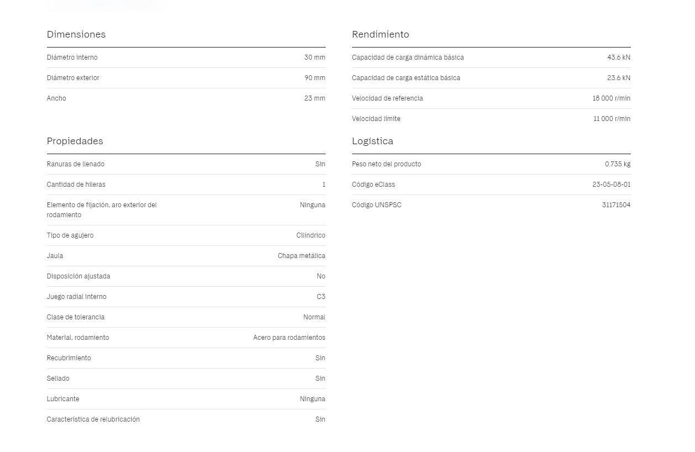Click the Jaula Chapa metálica value
Screen dimensions: 695x452
[x=301, y=256]
